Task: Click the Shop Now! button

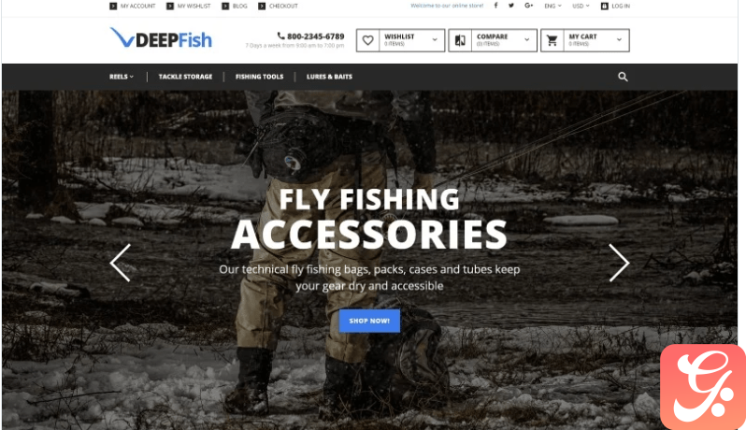Action: tap(369, 321)
